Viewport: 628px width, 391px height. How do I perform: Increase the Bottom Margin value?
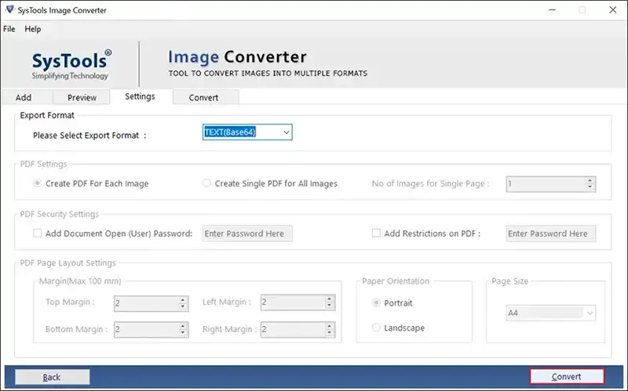pyautogui.click(x=183, y=327)
